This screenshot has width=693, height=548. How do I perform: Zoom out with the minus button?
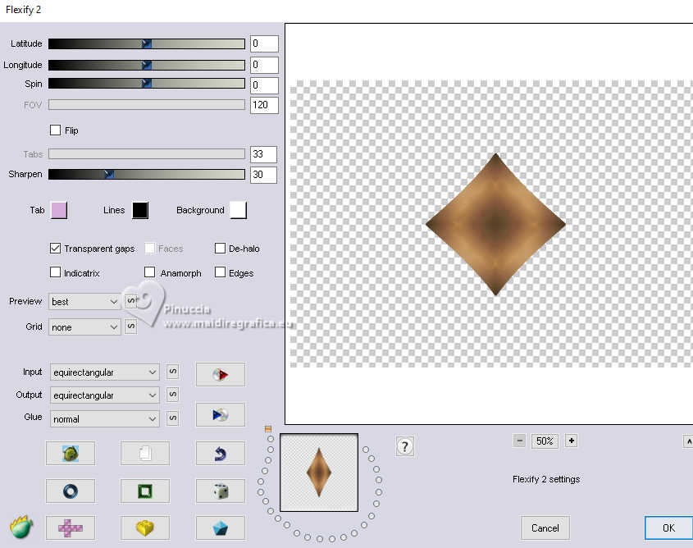(x=520, y=441)
